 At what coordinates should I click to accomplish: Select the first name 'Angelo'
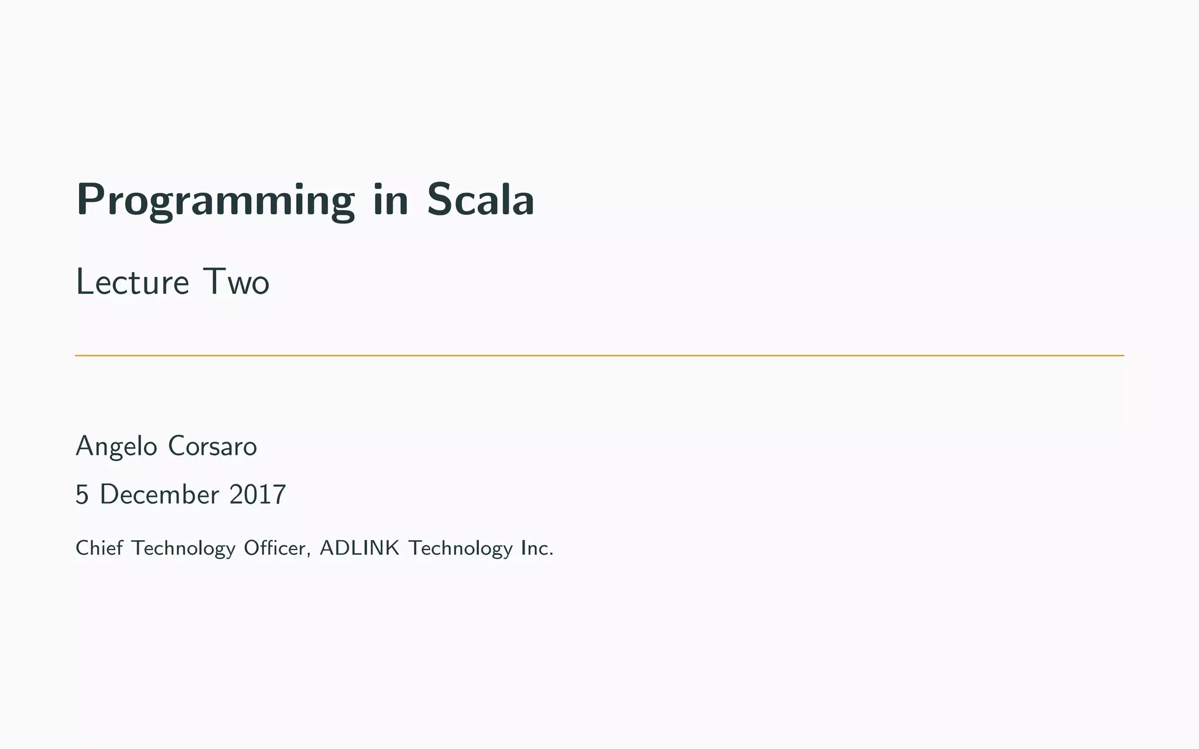tap(117, 448)
